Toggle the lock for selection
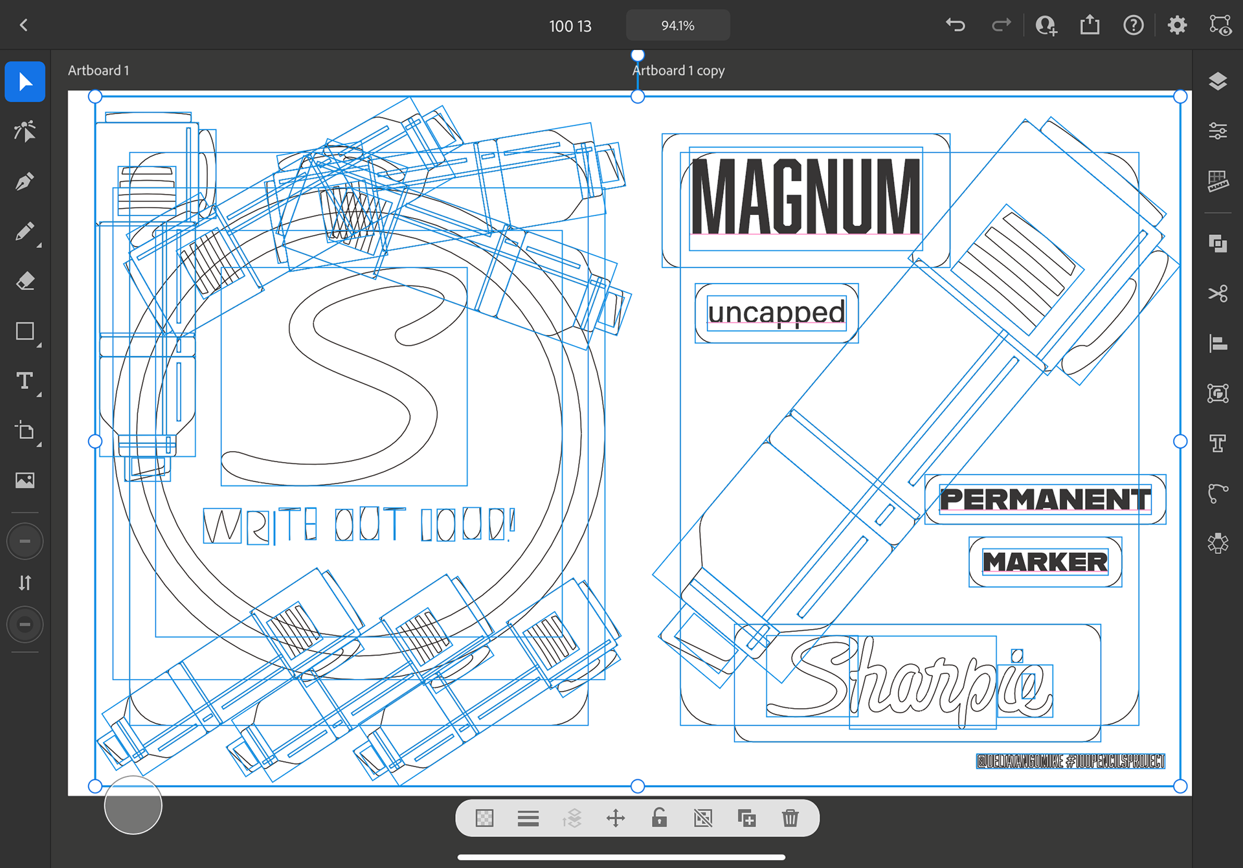The height and width of the screenshot is (868, 1243). [659, 818]
